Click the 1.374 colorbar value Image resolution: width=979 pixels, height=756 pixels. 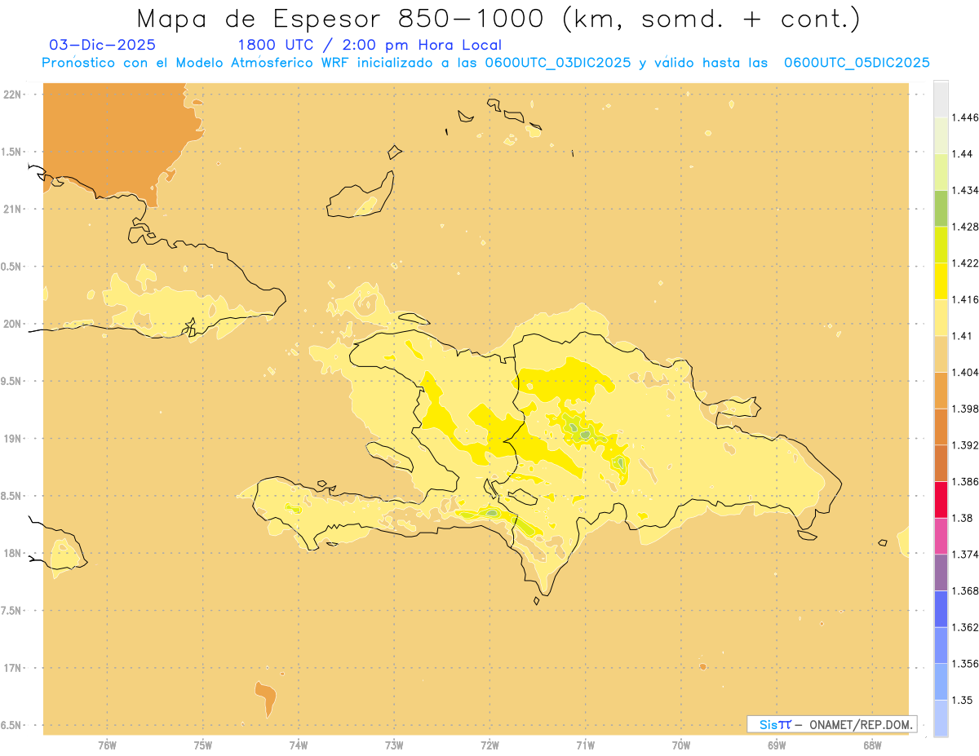pos(966,555)
